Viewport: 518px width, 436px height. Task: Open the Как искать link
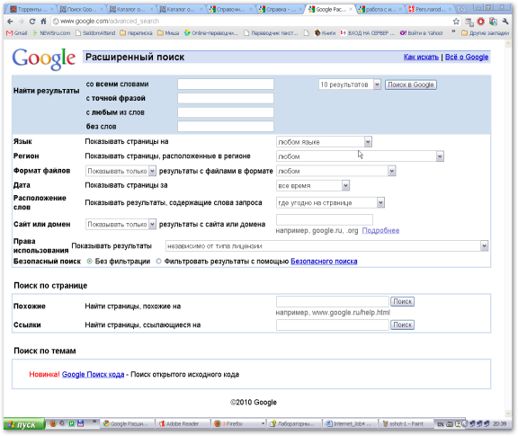point(421,58)
